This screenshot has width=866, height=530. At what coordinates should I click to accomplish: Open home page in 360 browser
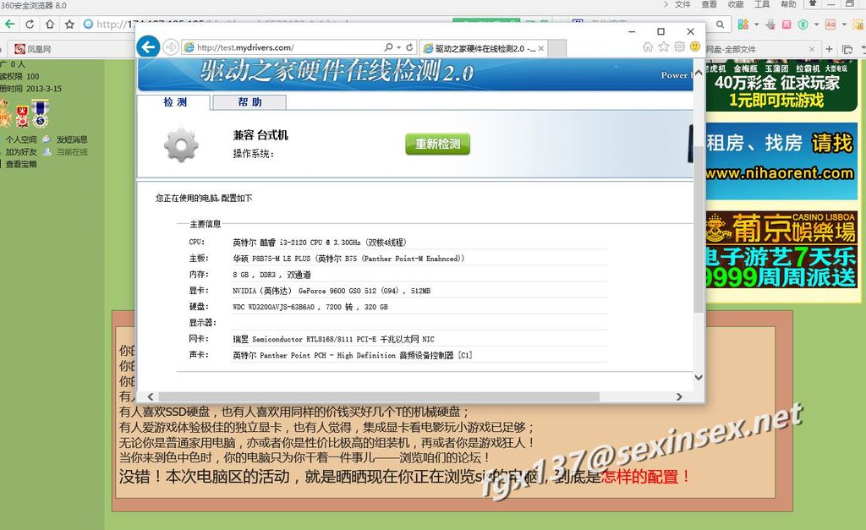point(50,25)
